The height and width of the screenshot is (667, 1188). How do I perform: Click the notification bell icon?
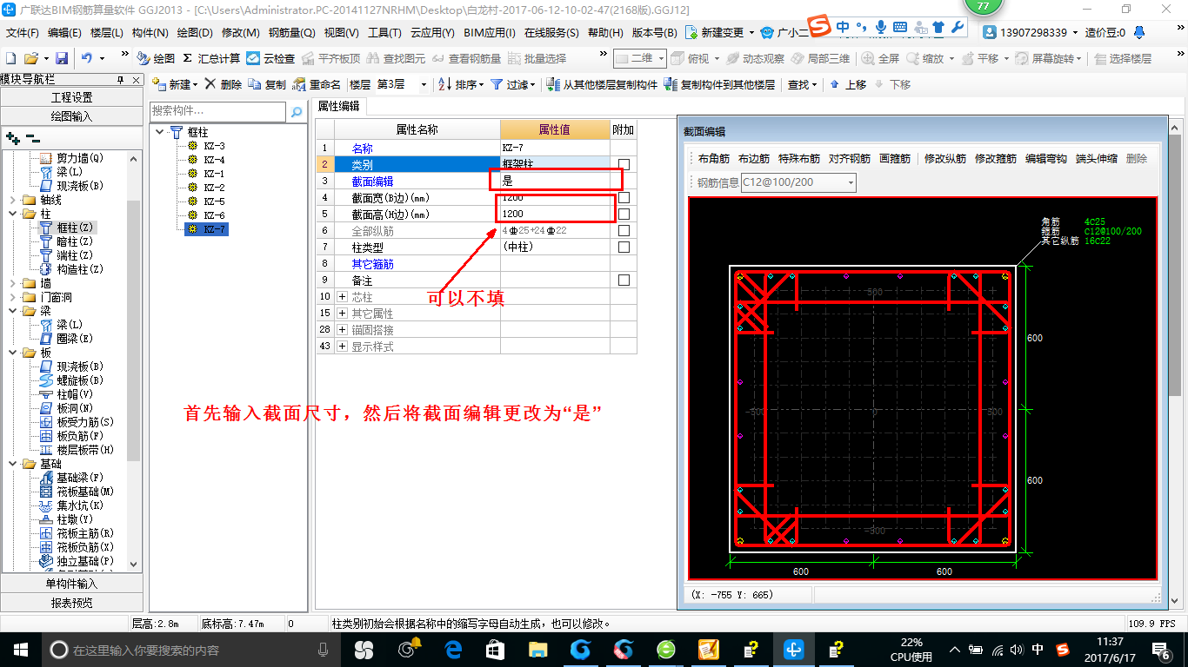coord(1140,32)
